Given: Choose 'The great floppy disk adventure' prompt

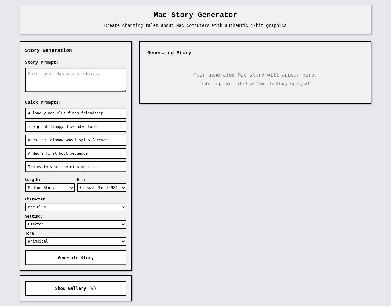Looking at the screenshot, I should coord(75,126).
